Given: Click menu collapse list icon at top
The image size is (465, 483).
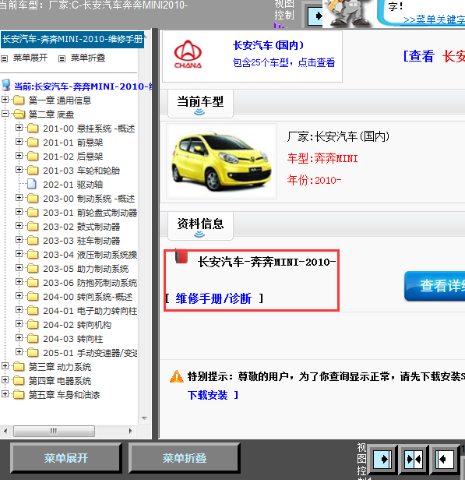Looking at the screenshot, I should tap(62, 58).
